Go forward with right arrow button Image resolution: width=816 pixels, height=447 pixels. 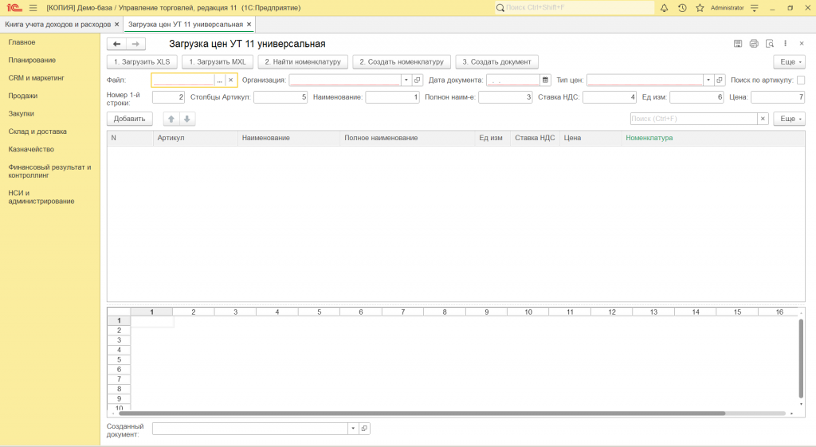click(x=135, y=45)
